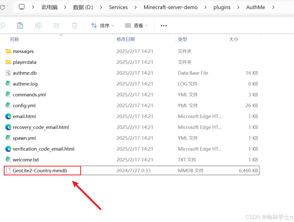Select the config.yml file name
The image size is (294, 222).
click(24, 106)
